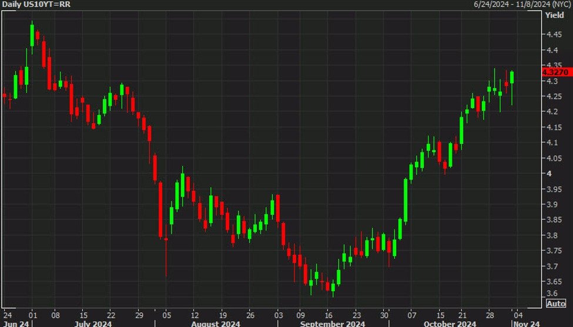Screen dimensions: 573x327
Task: Click the Yield axis header label
Action: coord(554,15)
